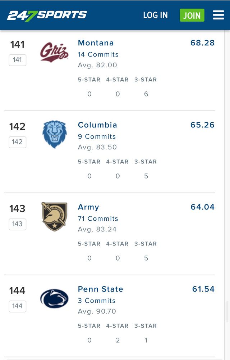View Penn State's 3 Commits list

click(97, 301)
